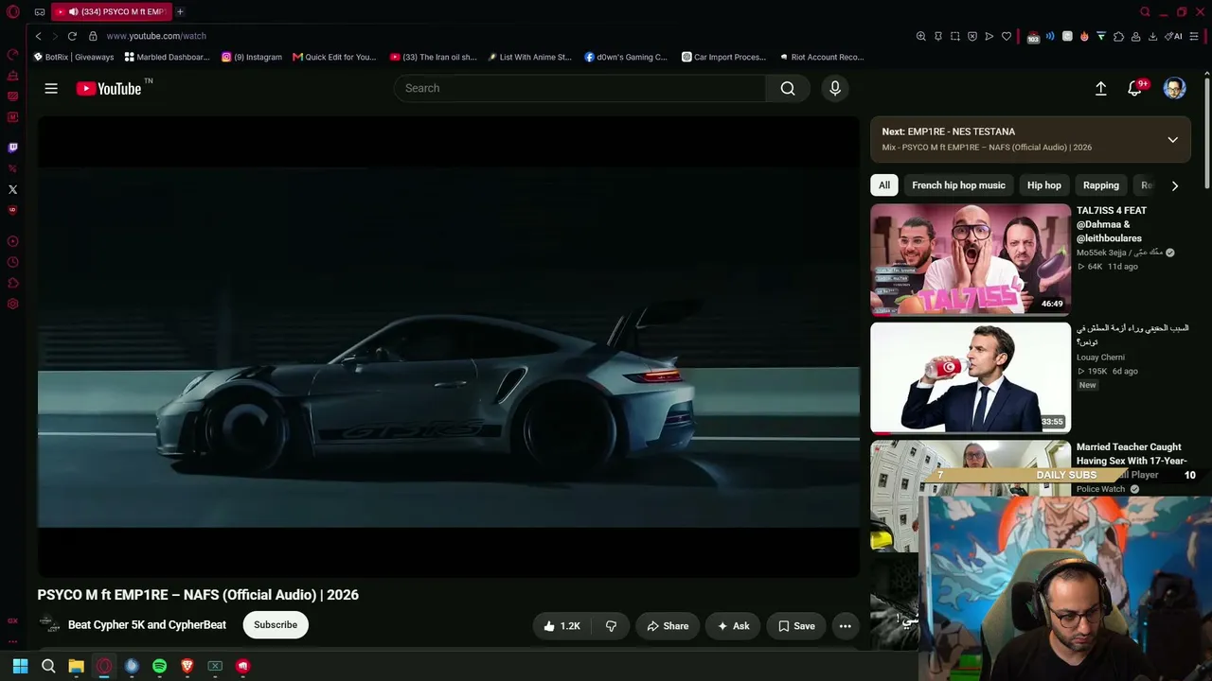
Task: Start voice search with the microphone icon
Action: point(835,88)
